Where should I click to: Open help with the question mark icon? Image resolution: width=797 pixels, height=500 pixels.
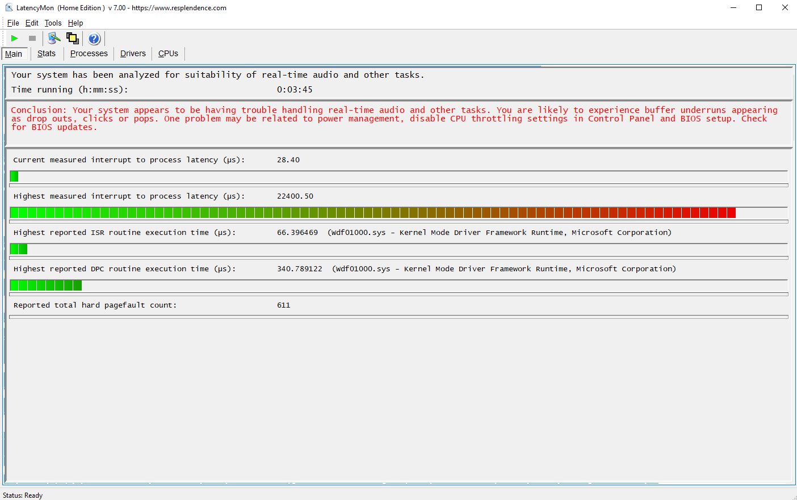point(94,39)
